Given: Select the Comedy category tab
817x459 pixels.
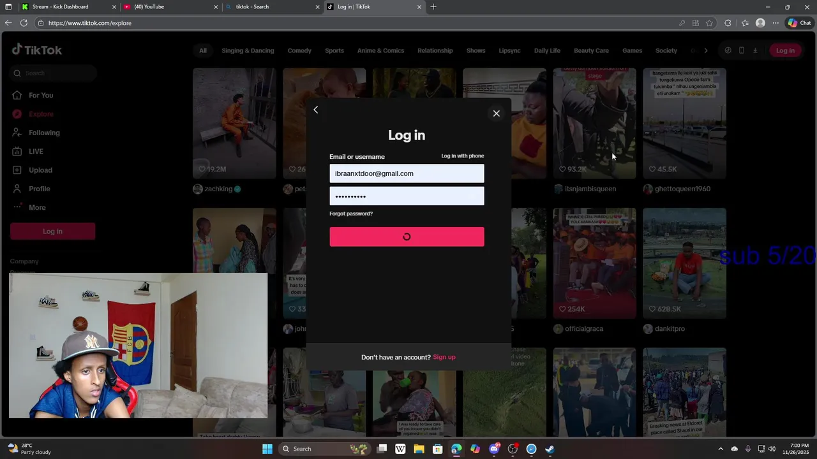Looking at the screenshot, I should tap(299, 50).
